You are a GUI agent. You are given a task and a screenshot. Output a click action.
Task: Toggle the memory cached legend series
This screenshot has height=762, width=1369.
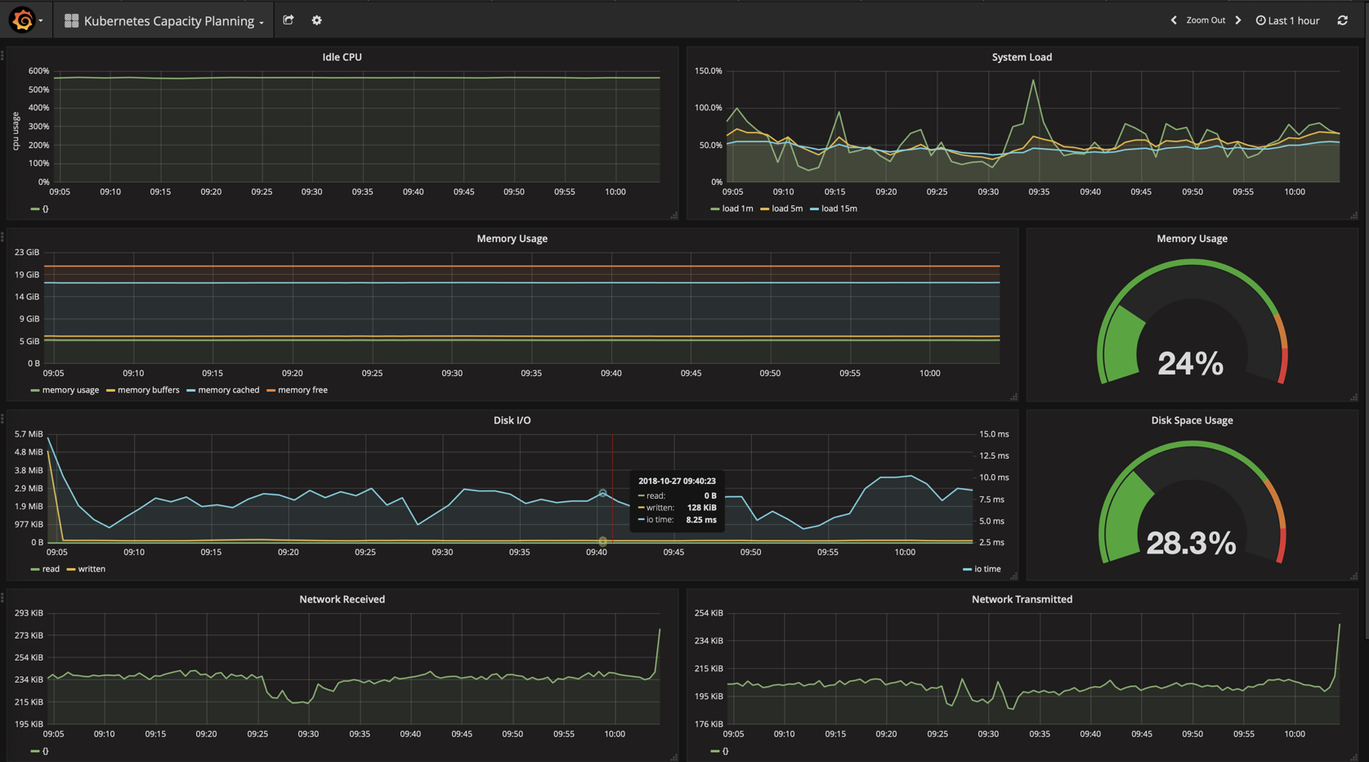pyautogui.click(x=228, y=390)
